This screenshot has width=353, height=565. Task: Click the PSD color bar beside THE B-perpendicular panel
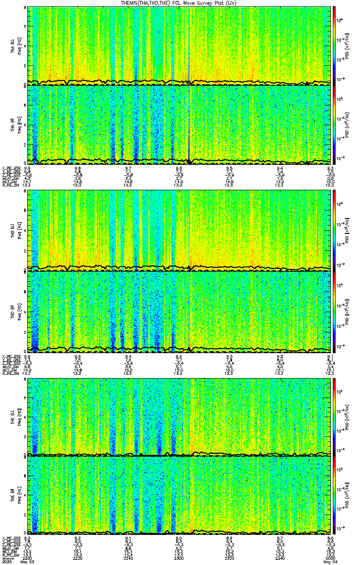tap(334, 417)
